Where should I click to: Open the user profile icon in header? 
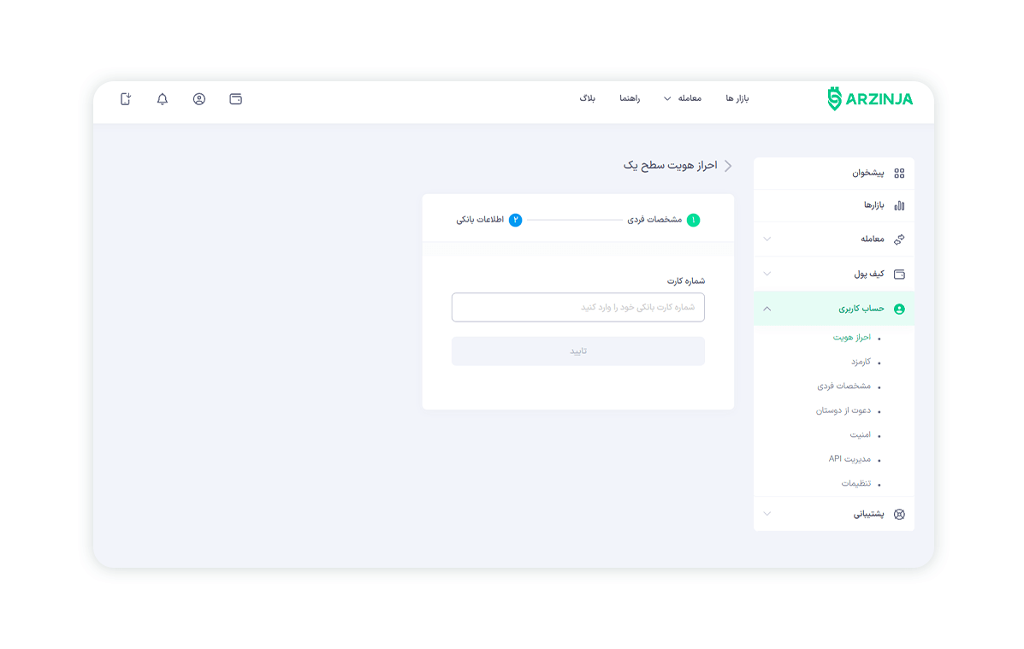199,99
